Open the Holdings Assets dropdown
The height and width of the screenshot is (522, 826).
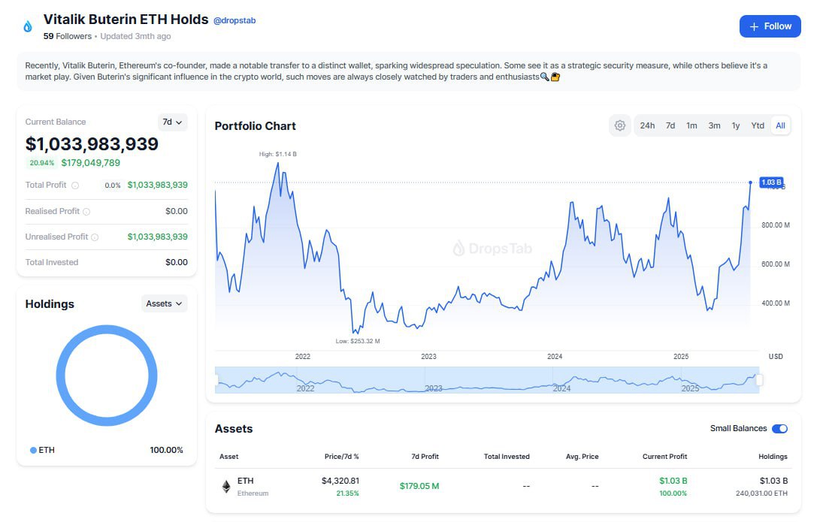click(x=164, y=303)
